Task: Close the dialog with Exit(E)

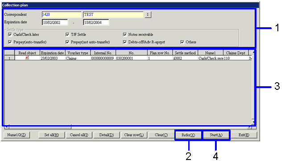Action: [x=244, y=135]
